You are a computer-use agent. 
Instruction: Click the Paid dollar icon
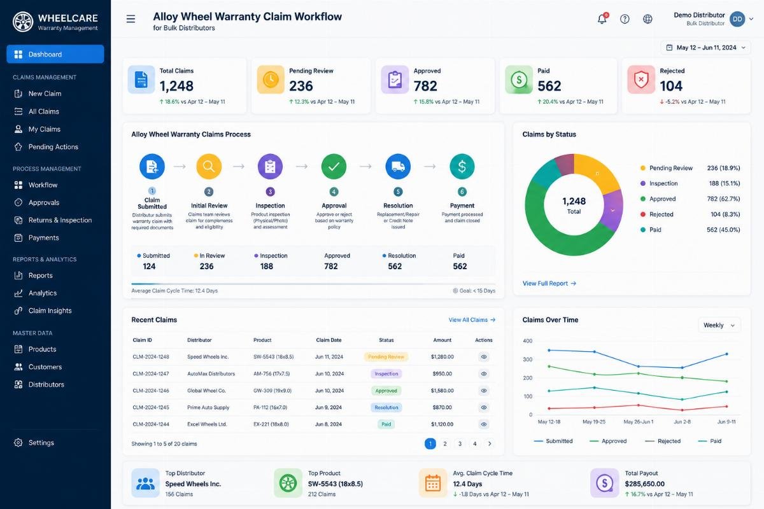click(x=519, y=80)
